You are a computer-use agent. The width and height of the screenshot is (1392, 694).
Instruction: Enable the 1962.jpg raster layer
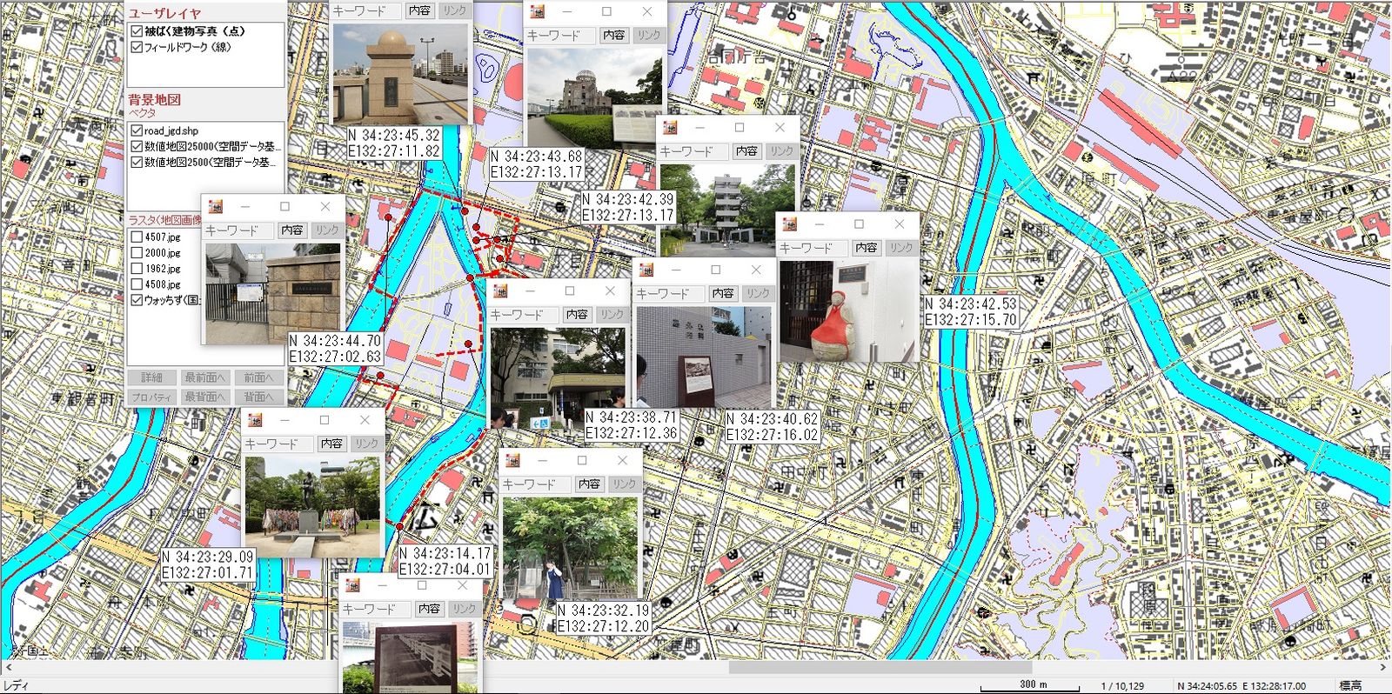(x=137, y=269)
